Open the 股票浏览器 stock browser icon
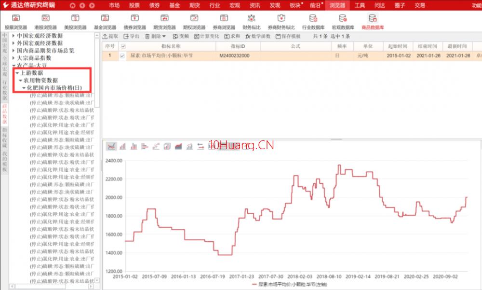The image size is (482, 290). [16, 22]
